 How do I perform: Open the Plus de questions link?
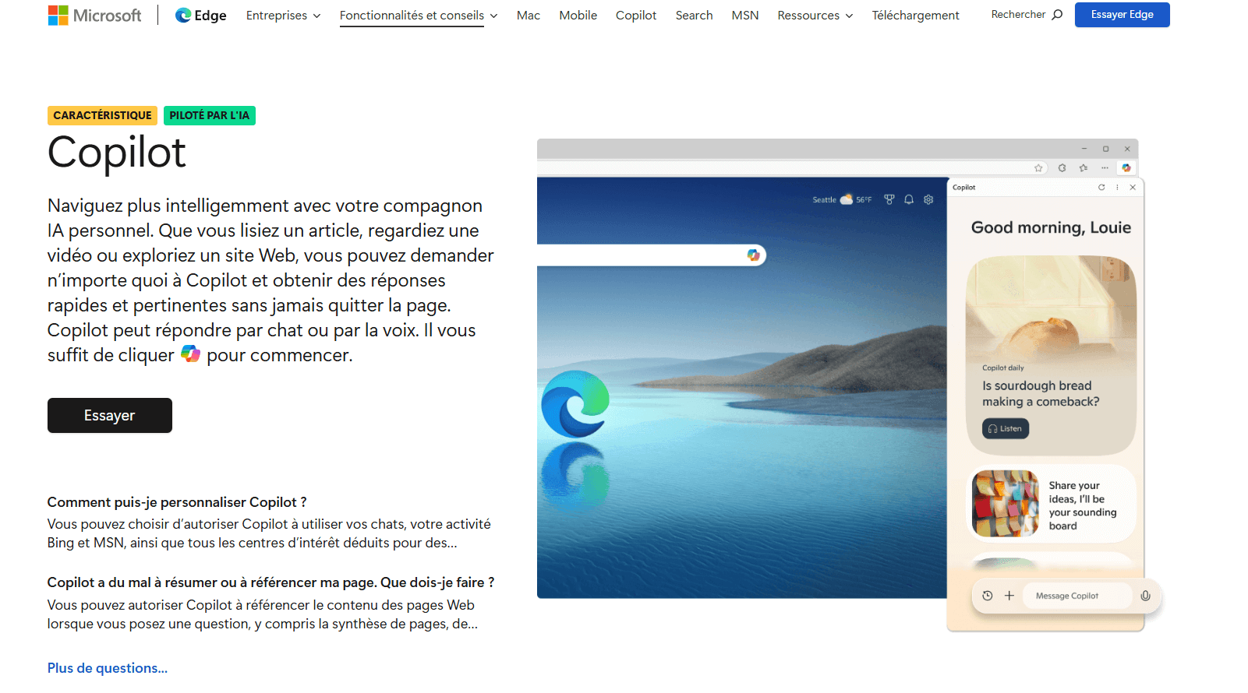pyautogui.click(x=108, y=668)
